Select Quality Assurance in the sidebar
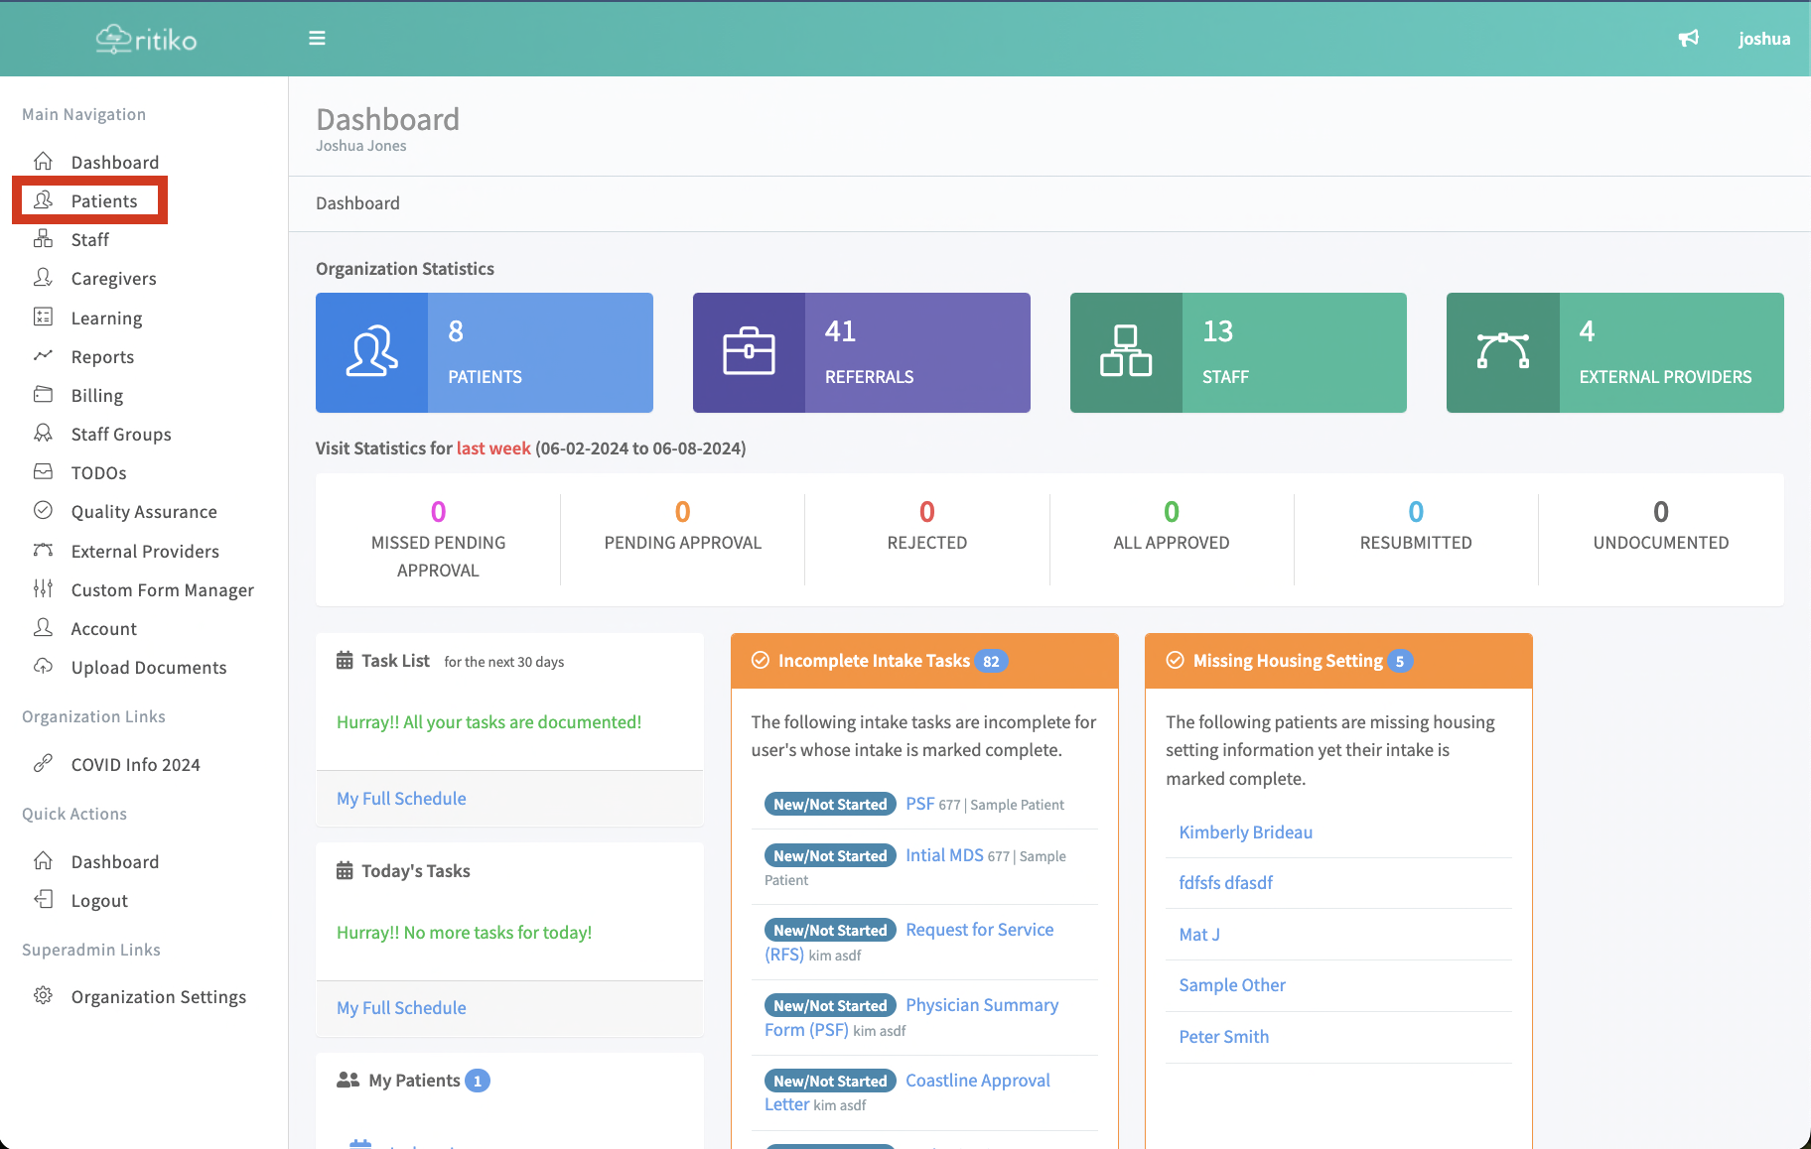The height and width of the screenshot is (1149, 1811). 143,512
